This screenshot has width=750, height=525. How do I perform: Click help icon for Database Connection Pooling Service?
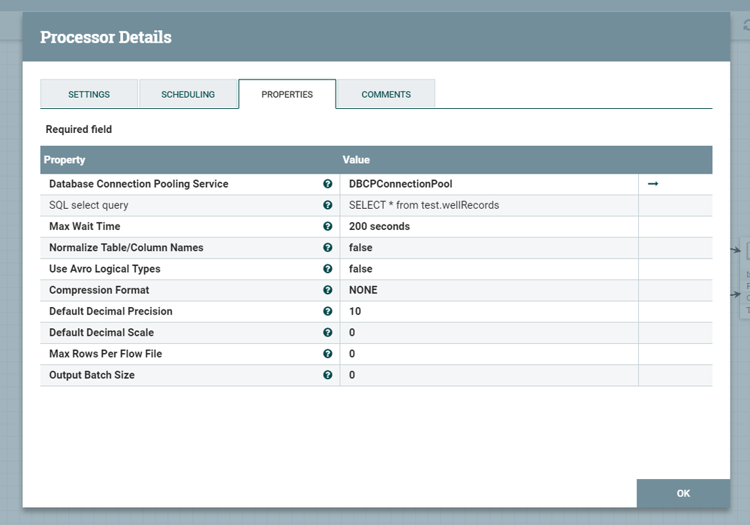click(x=327, y=184)
